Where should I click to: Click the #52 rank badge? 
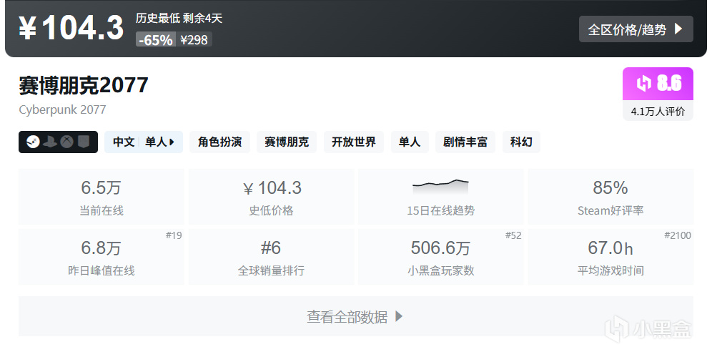(x=513, y=235)
